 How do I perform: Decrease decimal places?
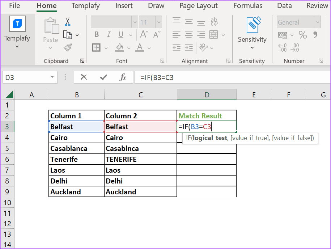(295, 48)
